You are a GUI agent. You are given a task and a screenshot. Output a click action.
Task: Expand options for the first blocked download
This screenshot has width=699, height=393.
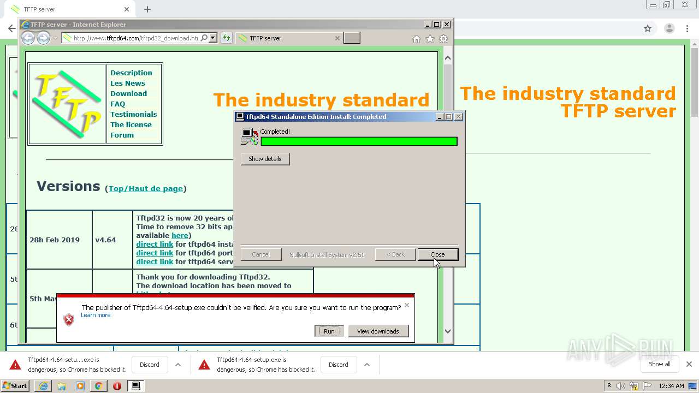(177, 365)
